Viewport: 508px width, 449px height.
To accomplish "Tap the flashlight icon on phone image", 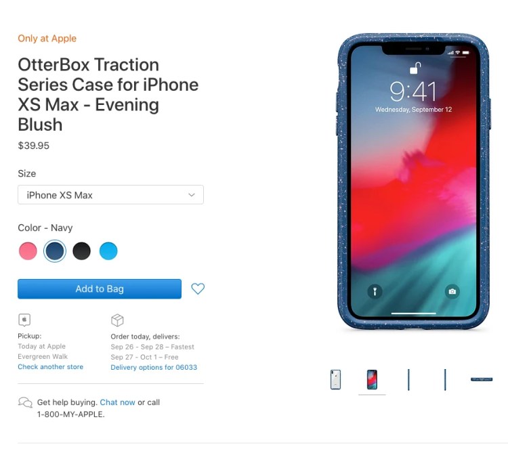I will (375, 291).
